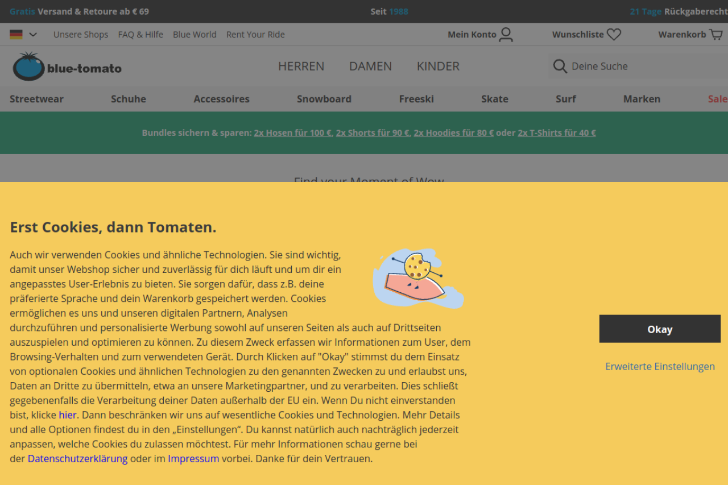Open the Warenkorb cart icon
Image resolution: width=728 pixels, height=485 pixels.
coord(716,35)
